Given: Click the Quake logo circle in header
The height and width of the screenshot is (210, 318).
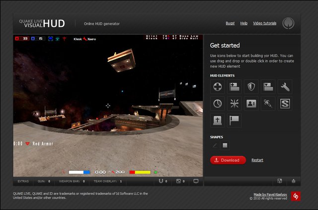Looking at the screenshot, I should (x=288, y=23).
